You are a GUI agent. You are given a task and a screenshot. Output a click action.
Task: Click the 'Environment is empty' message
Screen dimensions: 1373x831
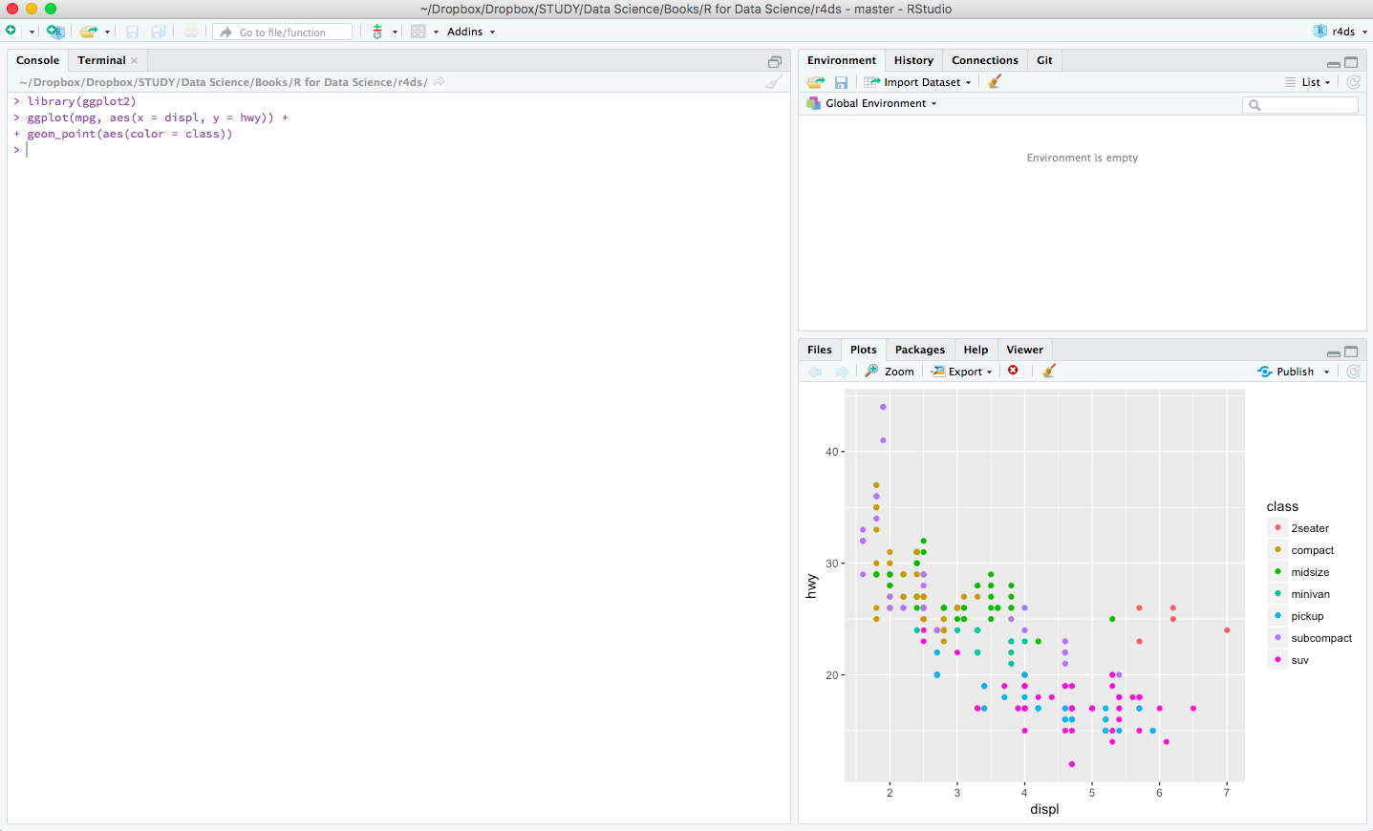1083,158
